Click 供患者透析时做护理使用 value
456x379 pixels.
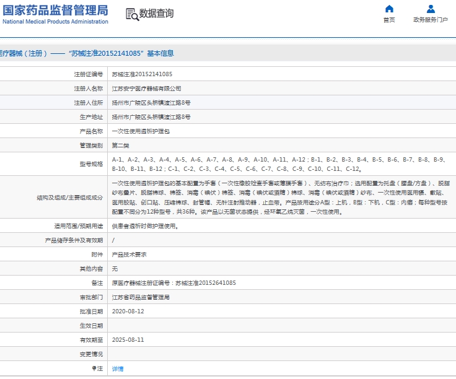[x=145, y=226]
